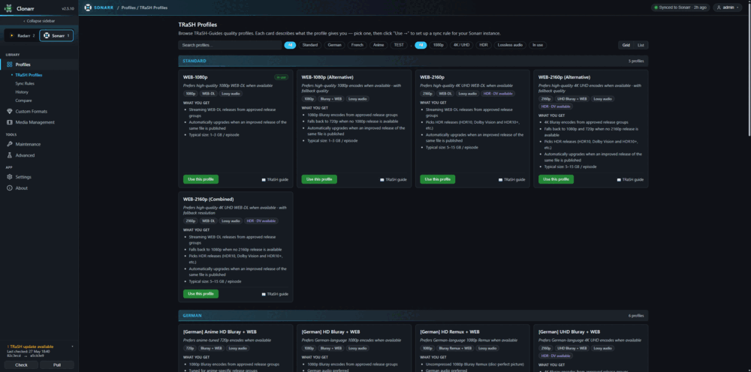Click the Pull button
Image resolution: width=751 pixels, height=372 pixels.
tap(57, 364)
